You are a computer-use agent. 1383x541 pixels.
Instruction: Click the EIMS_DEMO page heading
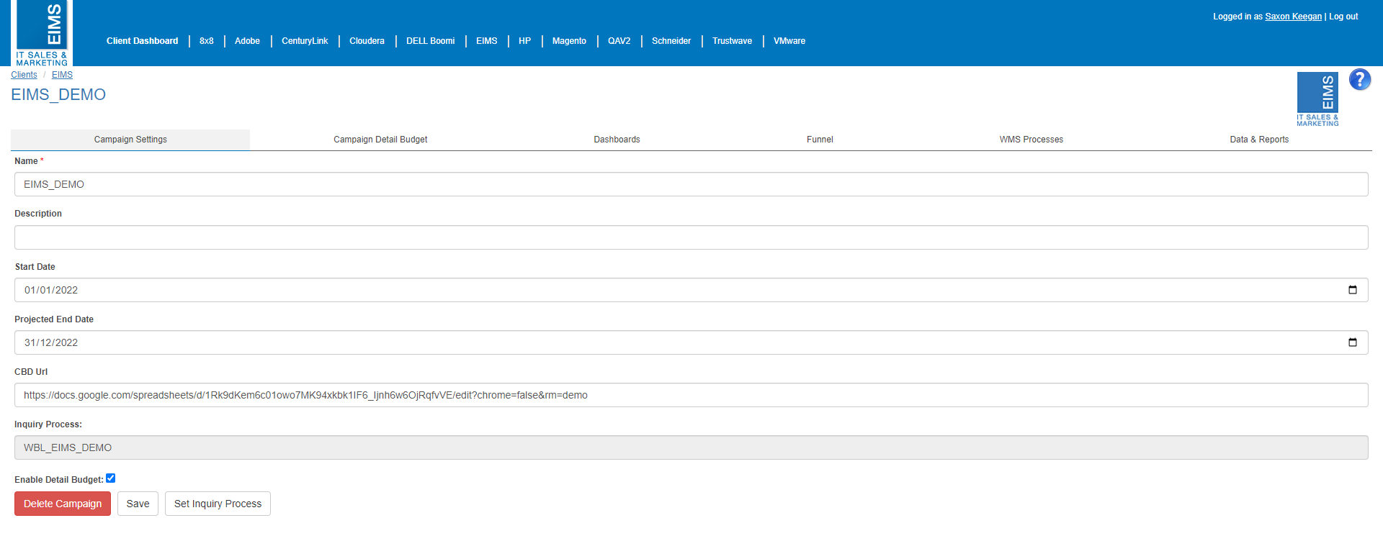click(58, 95)
